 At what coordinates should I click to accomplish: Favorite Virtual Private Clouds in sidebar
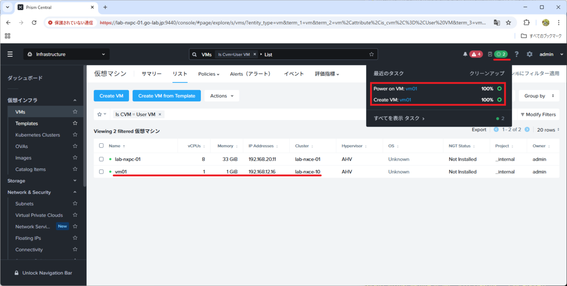click(x=75, y=215)
